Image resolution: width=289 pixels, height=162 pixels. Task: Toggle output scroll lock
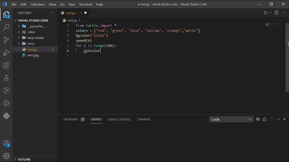point(265,119)
